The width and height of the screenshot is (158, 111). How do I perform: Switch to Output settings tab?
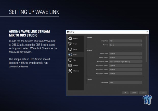(76, 49)
